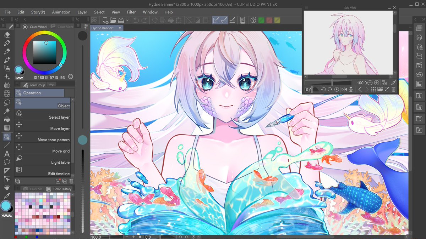Click the eyedropper icon in Sub View

[393, 83]
